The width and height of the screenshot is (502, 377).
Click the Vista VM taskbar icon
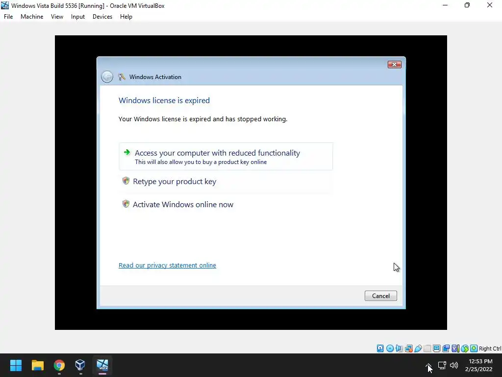(102, 365)
